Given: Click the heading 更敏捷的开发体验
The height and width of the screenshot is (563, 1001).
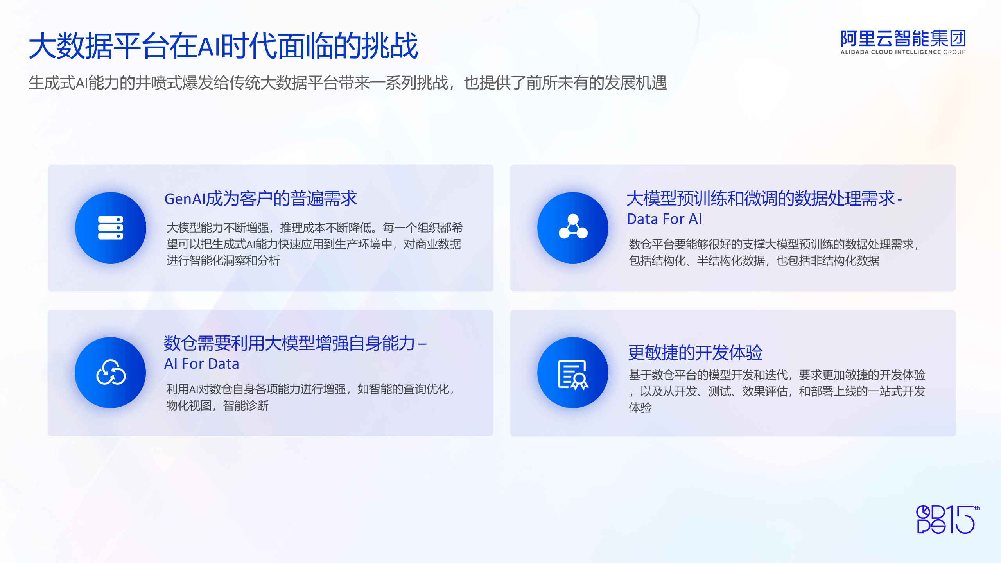Looking at the screenshot, I should coord(695,352).
